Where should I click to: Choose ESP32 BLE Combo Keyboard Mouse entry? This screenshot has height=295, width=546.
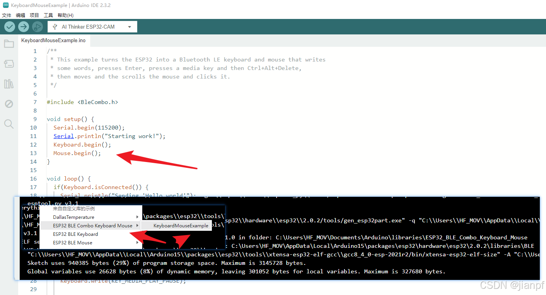(91, 226)
